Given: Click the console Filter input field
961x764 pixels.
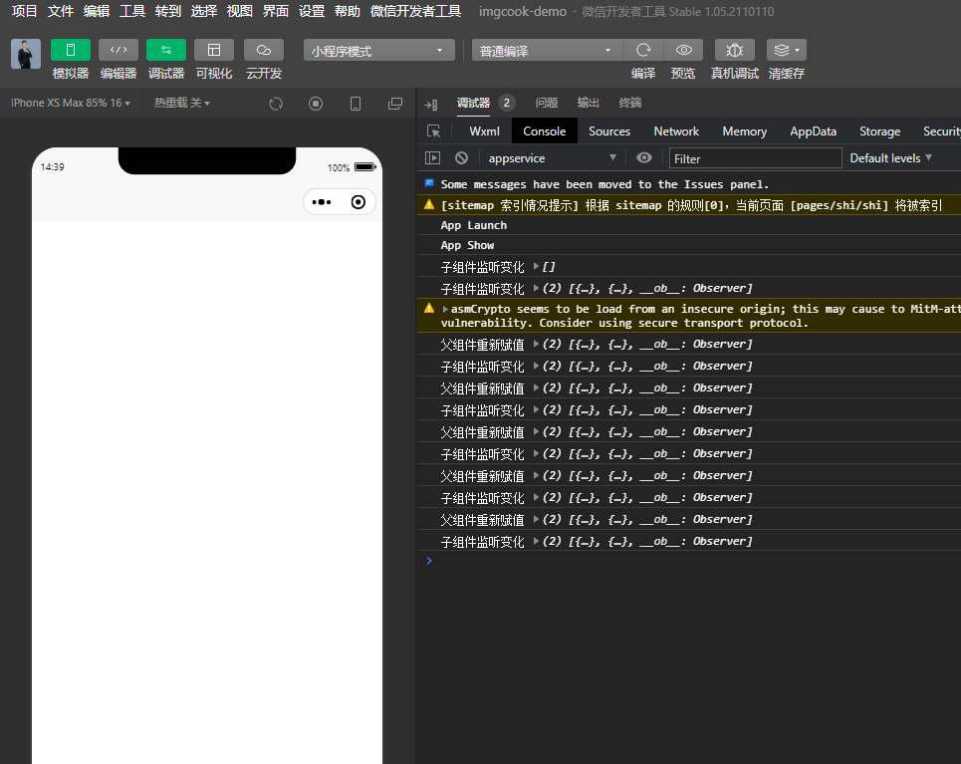Looking at the screenshot, I should click(x=755, y=158).
